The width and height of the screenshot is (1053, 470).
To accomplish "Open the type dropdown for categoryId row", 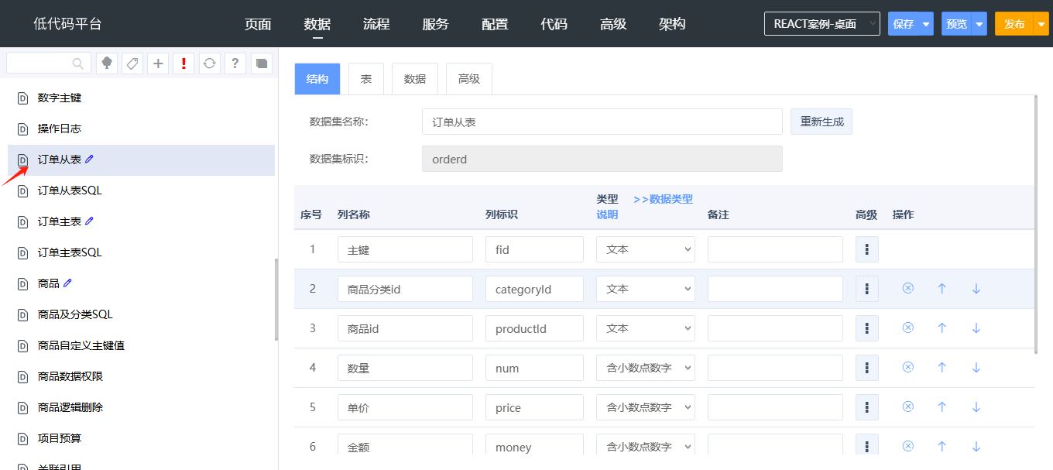I will 646,289.
